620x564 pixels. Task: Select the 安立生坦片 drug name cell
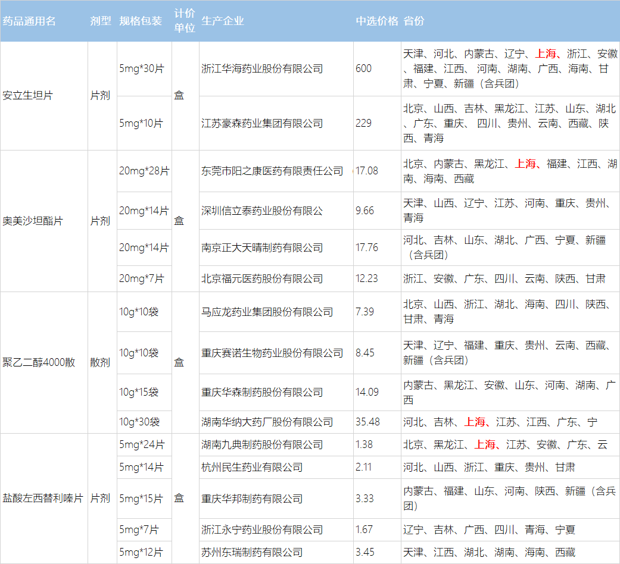[x=28, y=95]
